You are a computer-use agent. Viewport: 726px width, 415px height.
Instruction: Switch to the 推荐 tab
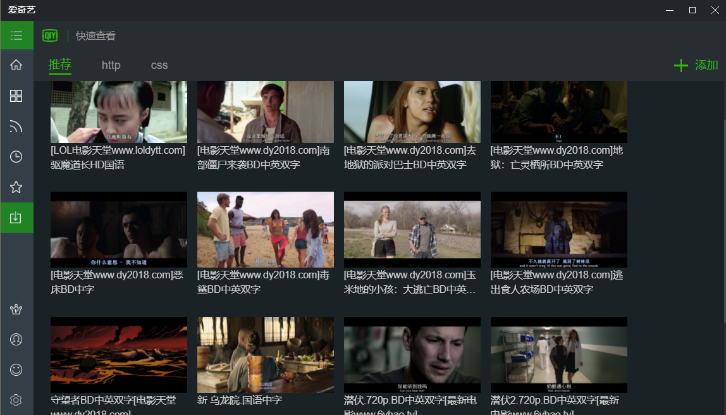[x=60, y=65]
